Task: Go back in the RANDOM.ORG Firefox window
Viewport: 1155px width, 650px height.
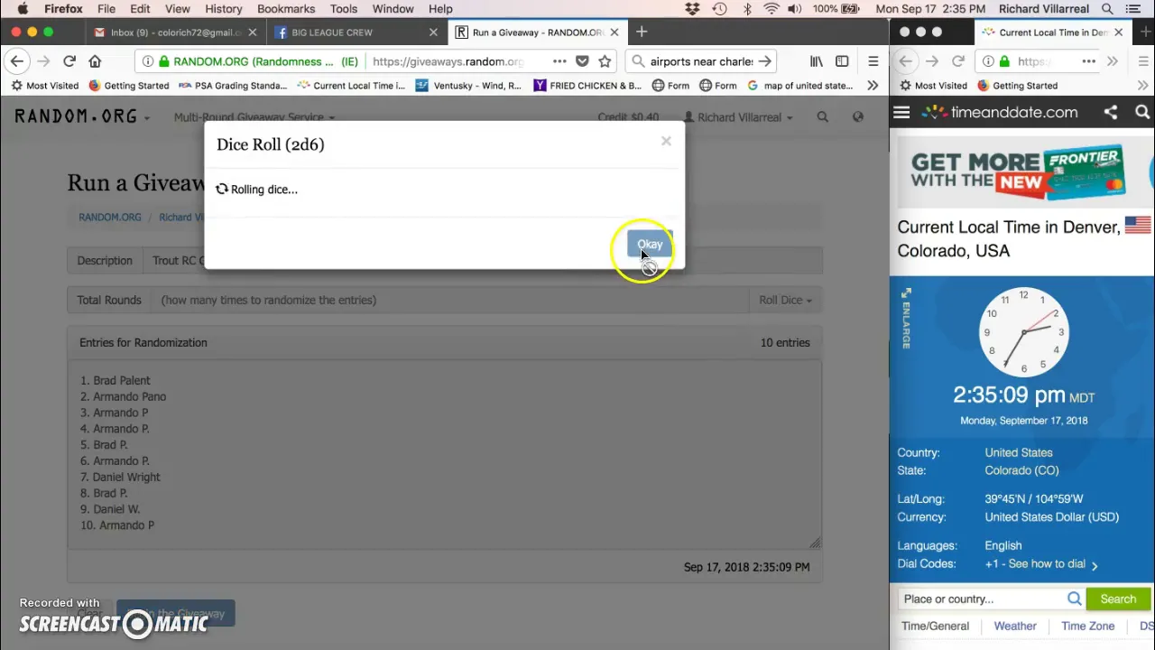Action: (17, 61)
